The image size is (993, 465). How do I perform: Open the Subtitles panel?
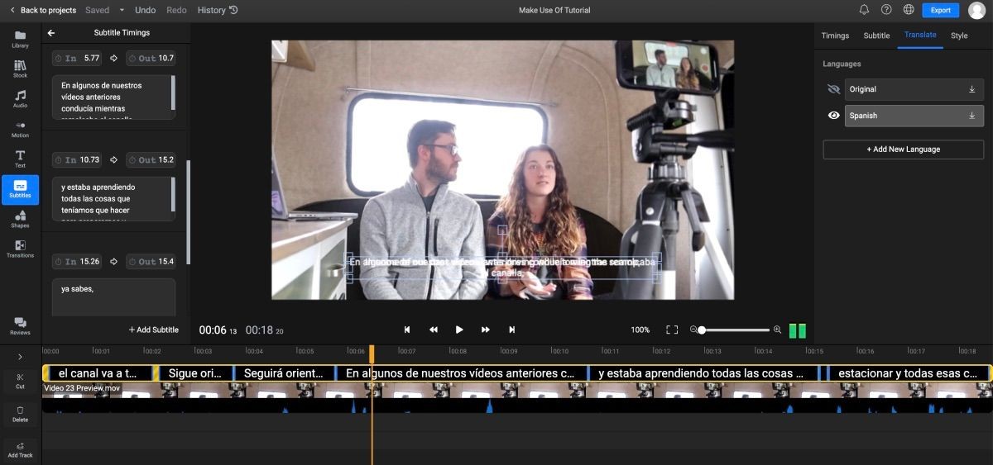point(20,189)
